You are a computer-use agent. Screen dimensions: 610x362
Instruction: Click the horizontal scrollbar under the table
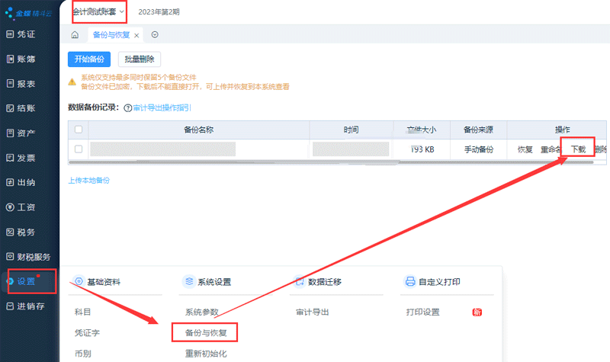(x=331, y=162)
